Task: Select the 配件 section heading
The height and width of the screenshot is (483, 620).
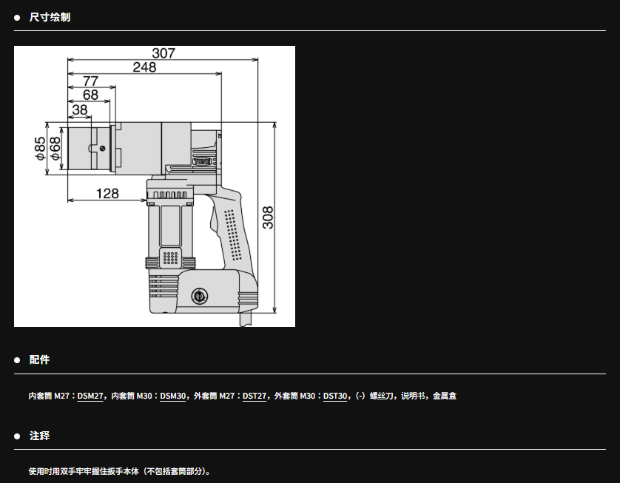Action: 39,360
